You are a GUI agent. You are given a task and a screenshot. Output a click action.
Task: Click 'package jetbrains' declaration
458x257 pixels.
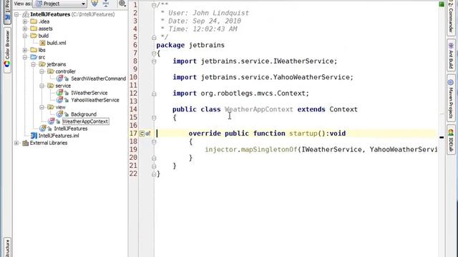coord(190,45)
